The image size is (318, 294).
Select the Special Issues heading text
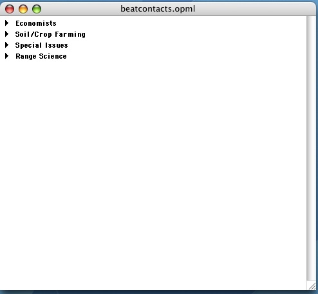pos(41,45)
